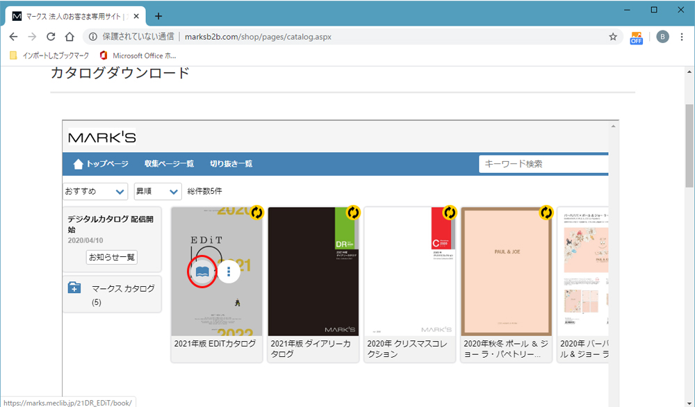
Task: Click the browser forward arrow
Action: pos(32,37)
